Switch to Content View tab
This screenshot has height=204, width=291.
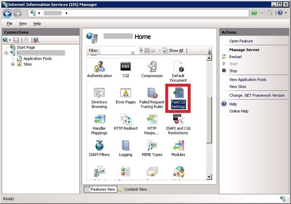[133, 189]
